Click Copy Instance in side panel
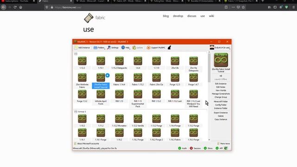297x167 pixels. click(221, 120)
